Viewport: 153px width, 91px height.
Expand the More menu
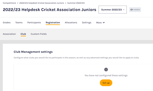pyautogui.click(x=100, y=22)
